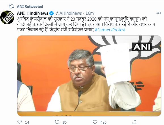Screen dimensions: 164x125
Task: Click the reply speech bubble icon
Action: pyautogui.click(x=20, y=122)
